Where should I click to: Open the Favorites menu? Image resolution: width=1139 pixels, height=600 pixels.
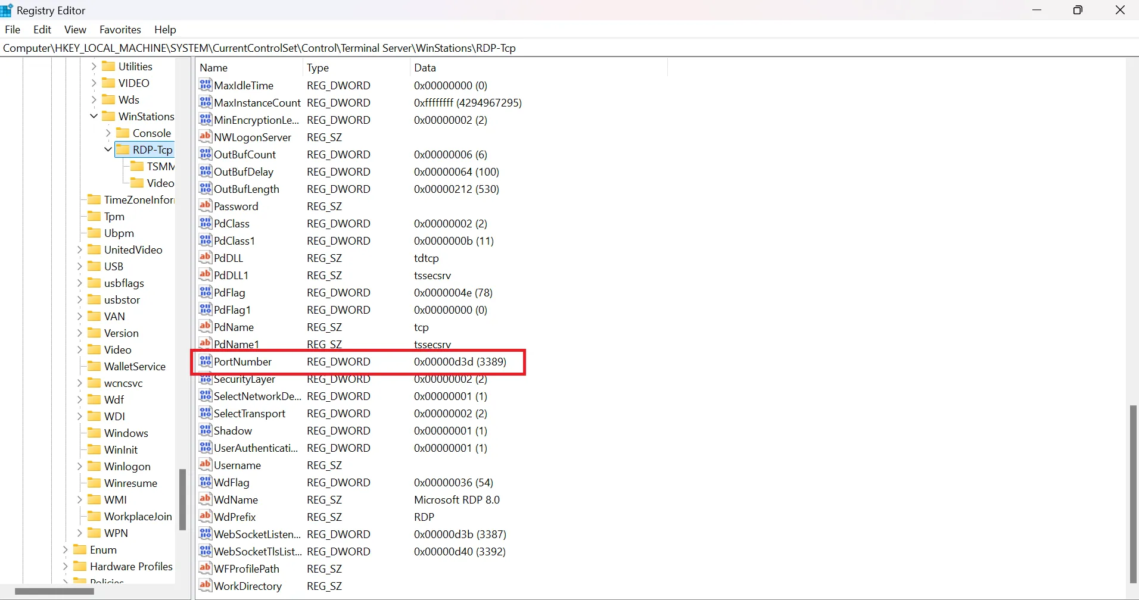point(120,30)
